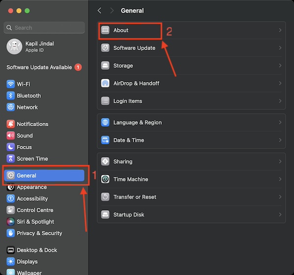Click the Transfer or Reset icon

click(x=105, y=197)
